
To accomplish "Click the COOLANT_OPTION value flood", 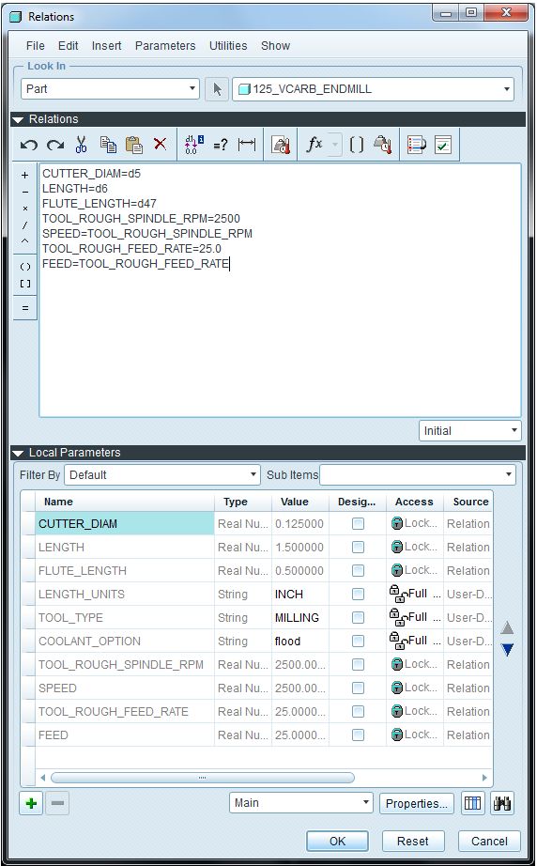I will point(287,642).
